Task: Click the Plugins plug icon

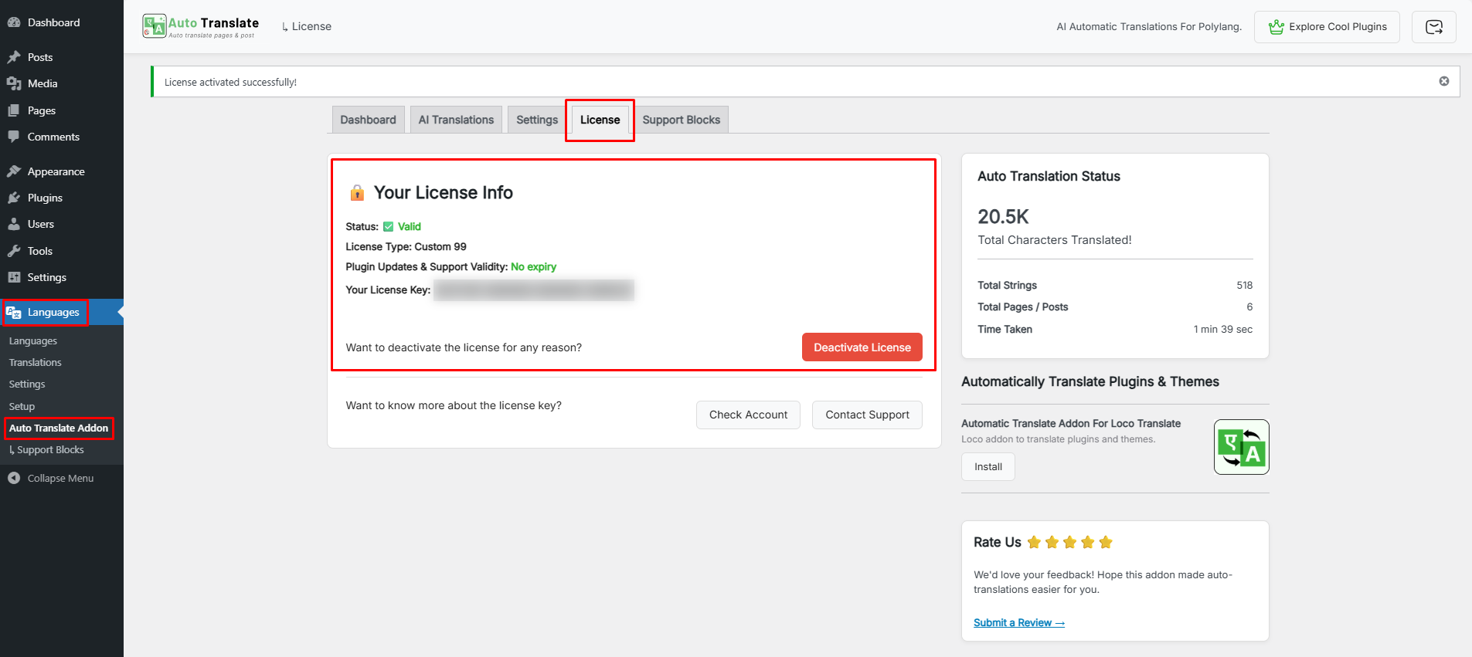Action: pyautogui.click(x=14, y=198)
